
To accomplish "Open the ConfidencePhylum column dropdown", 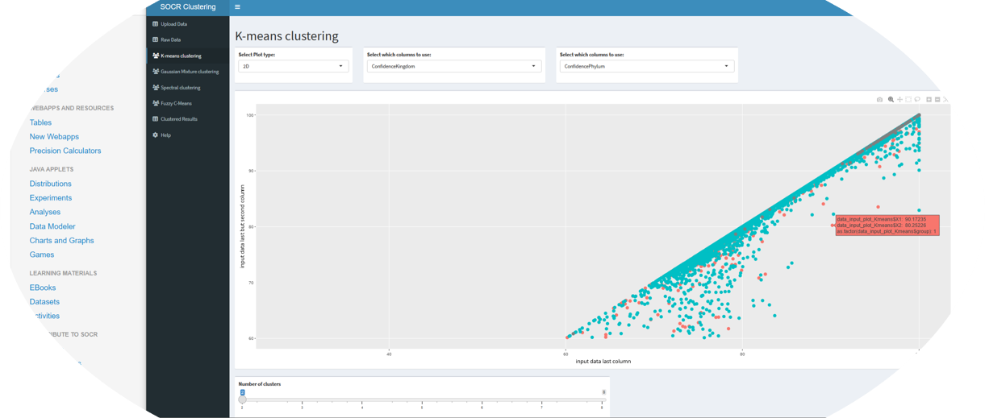I will (647, 67).
